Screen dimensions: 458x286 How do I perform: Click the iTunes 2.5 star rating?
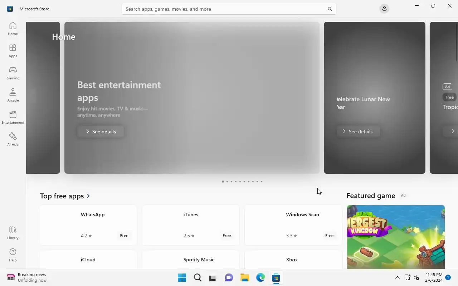[189, 236]
